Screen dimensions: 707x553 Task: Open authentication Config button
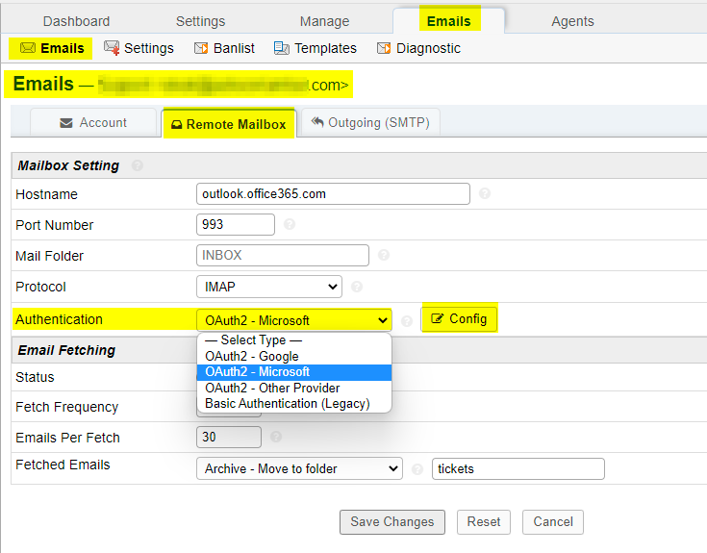click(x=459, y=319)
